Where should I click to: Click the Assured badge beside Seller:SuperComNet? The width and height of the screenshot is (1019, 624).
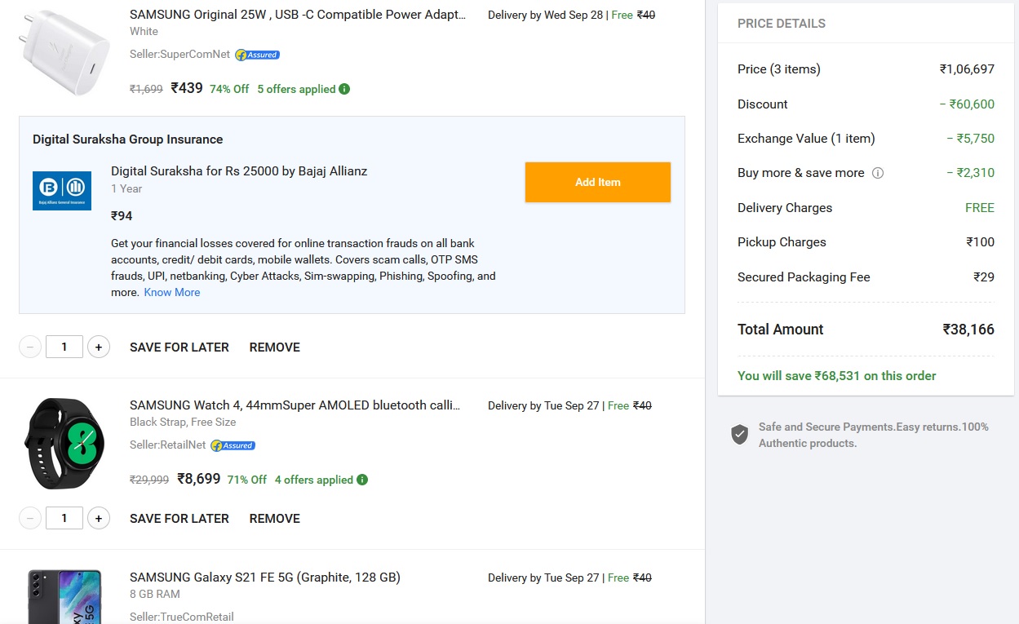click(x=257, y=55)
